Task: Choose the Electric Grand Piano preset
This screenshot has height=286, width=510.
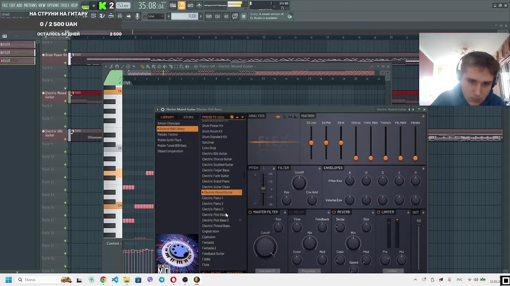Action: tap(216, 181)
